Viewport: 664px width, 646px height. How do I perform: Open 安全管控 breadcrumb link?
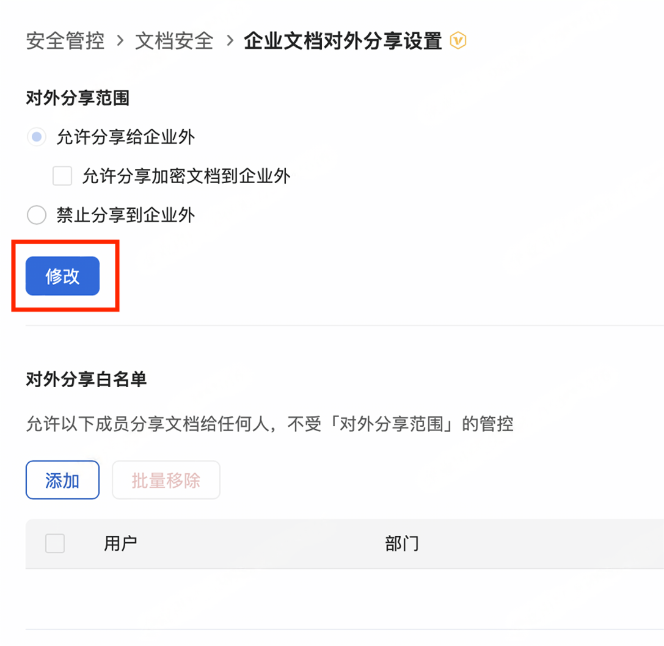tap(65, 41)
